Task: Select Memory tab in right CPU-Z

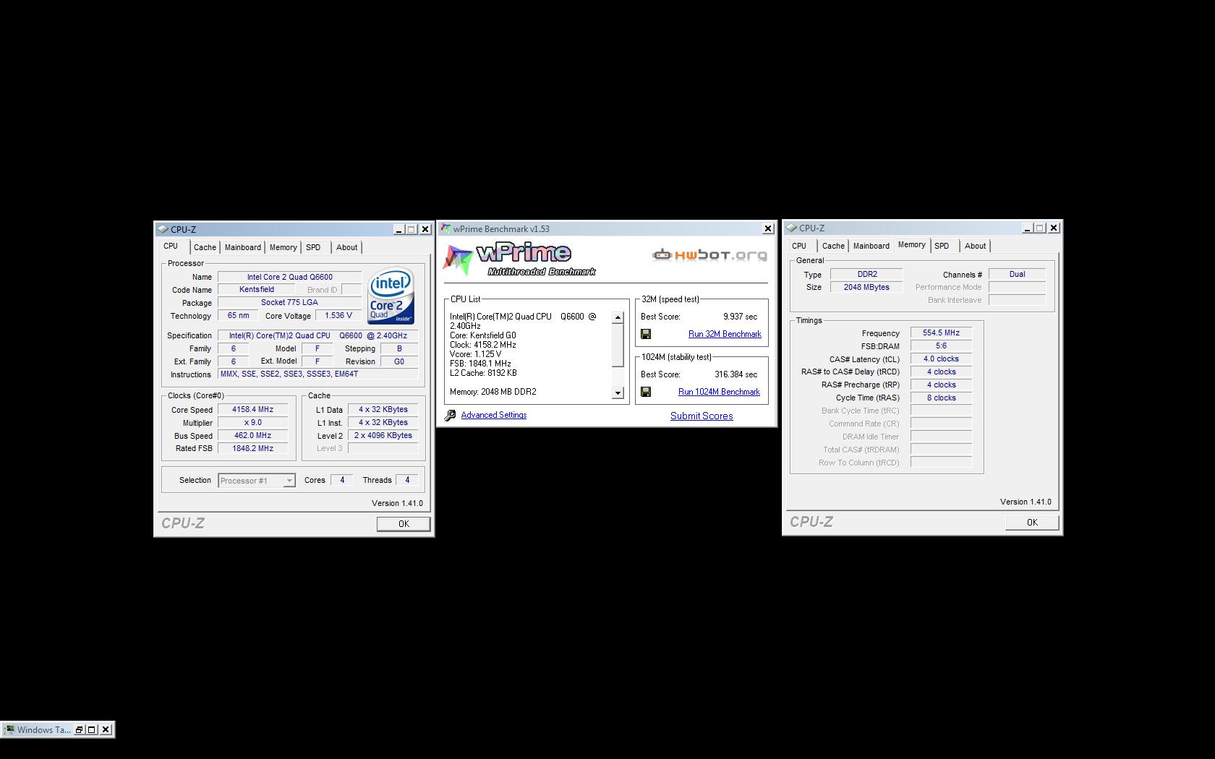Action: click(911, 244)
